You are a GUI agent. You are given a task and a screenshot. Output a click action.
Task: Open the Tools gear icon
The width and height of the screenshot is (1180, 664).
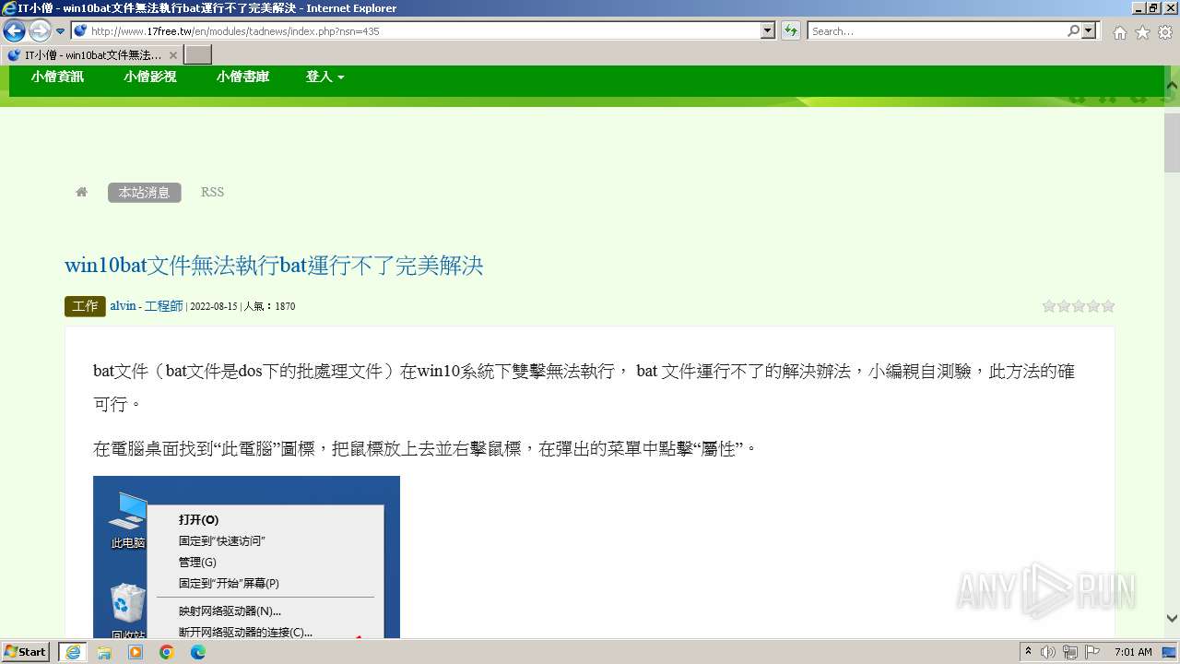1165,32
